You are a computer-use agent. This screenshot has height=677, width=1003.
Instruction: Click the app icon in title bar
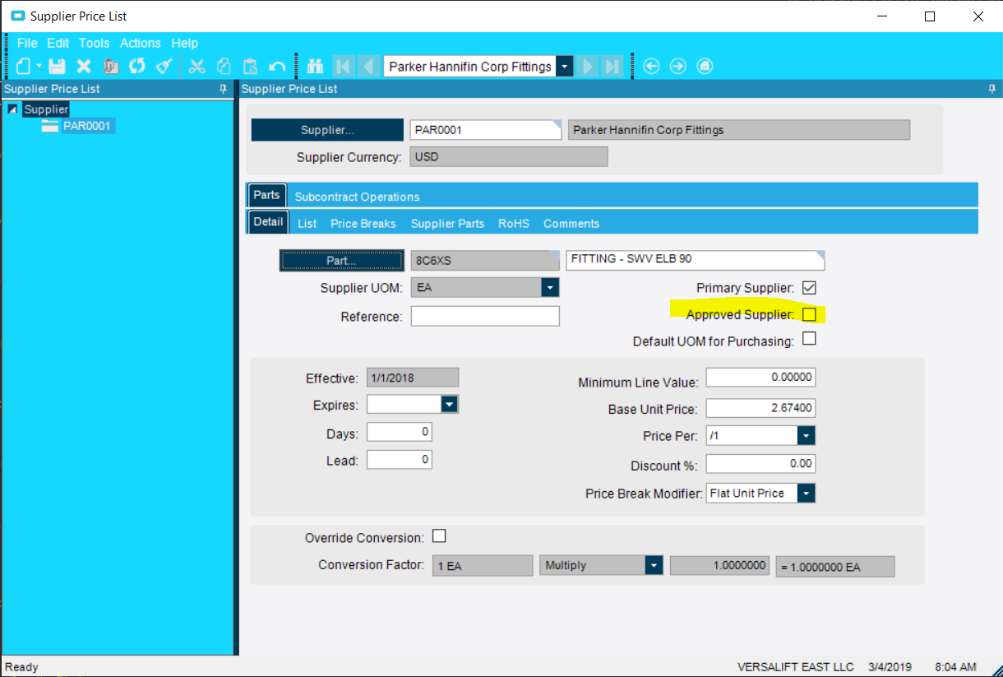(x=16, y=16)
